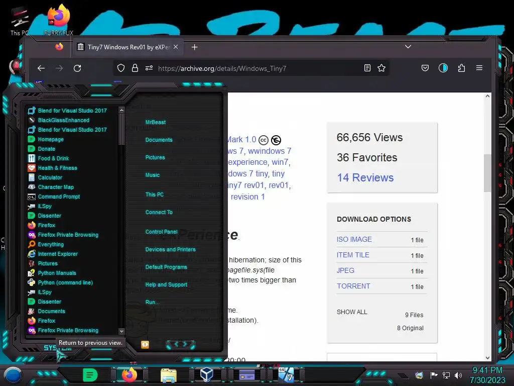514x386 pixels.
Task: Go back one page in Firefox
Action: (x=41, y=68)
